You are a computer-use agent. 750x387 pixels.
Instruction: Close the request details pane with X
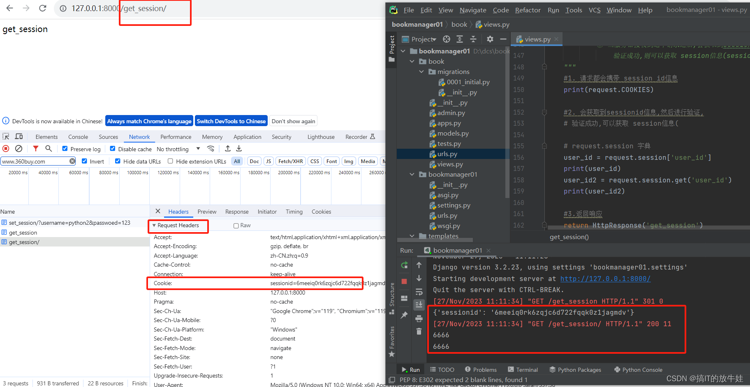pos(158,211)
